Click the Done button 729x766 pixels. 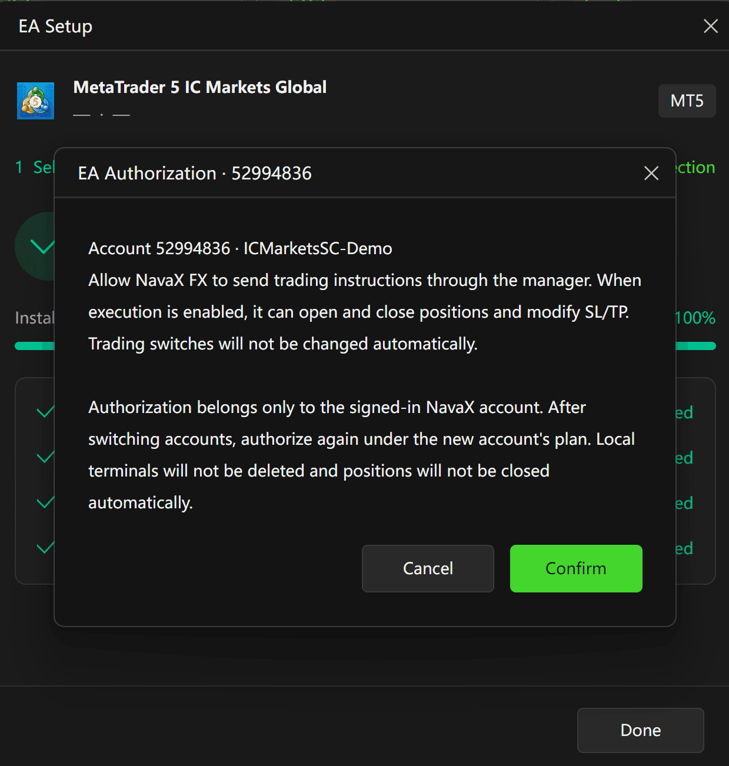pos(641,730)
